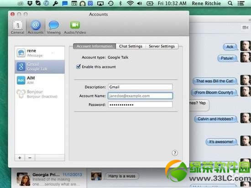Viewport: 251px width, 188px height.
Task: Open the Bluetooth status menu
Action: click(x=120, y=3)
